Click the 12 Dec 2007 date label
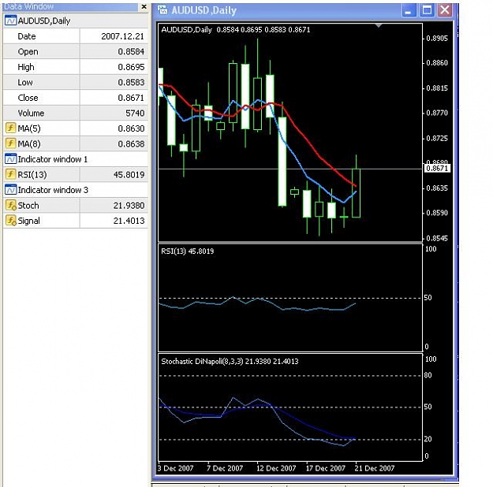The height and width of the screenshot is (487, 493). pyautogui.click(x=276, y=468)
